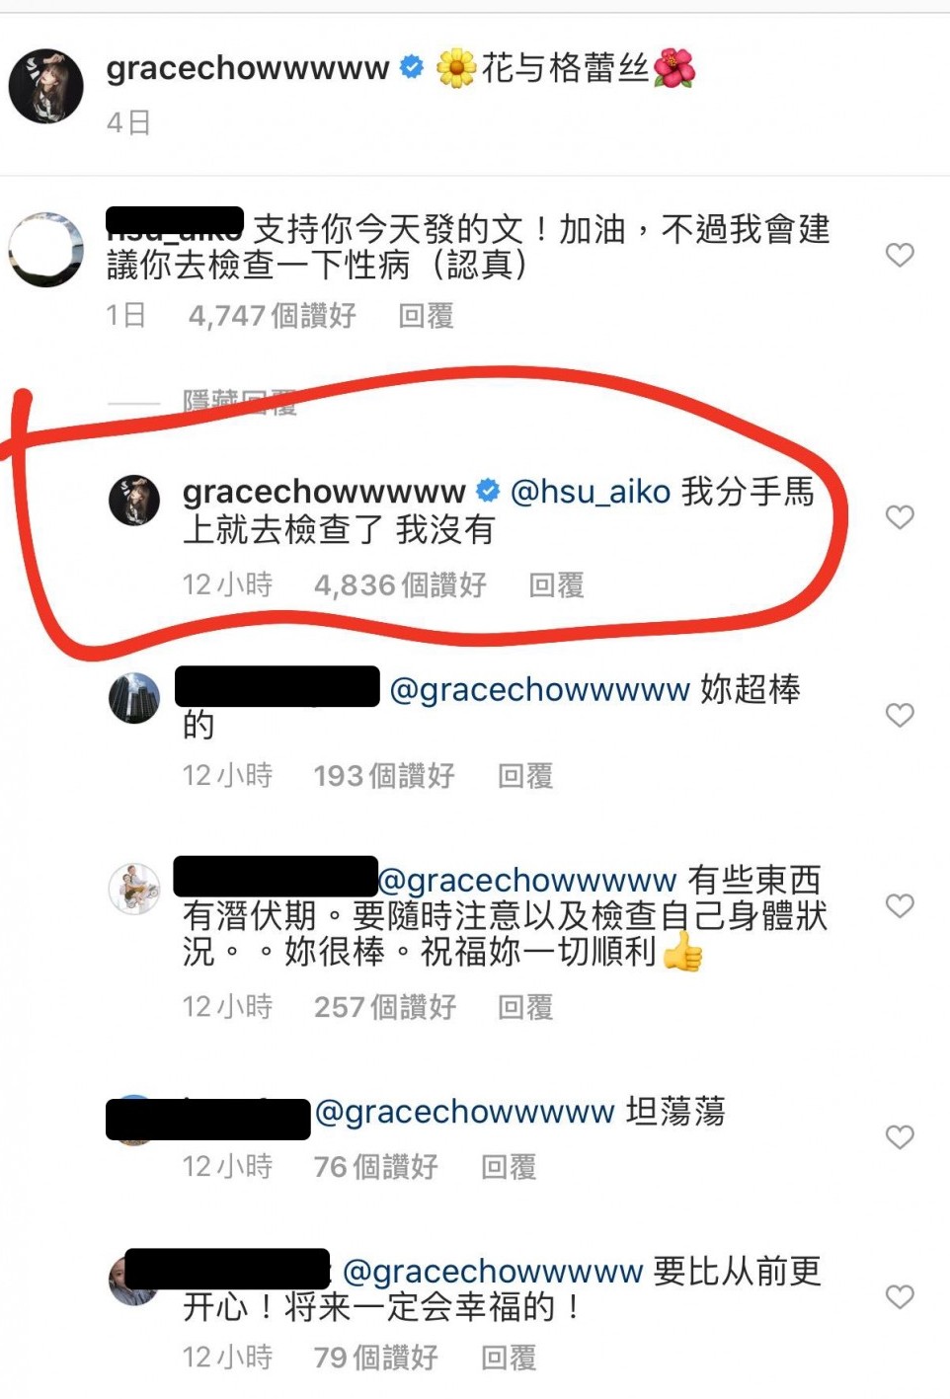
Task: Like the comment about 支持你今天發的文
Action: [x=900, y=255]
